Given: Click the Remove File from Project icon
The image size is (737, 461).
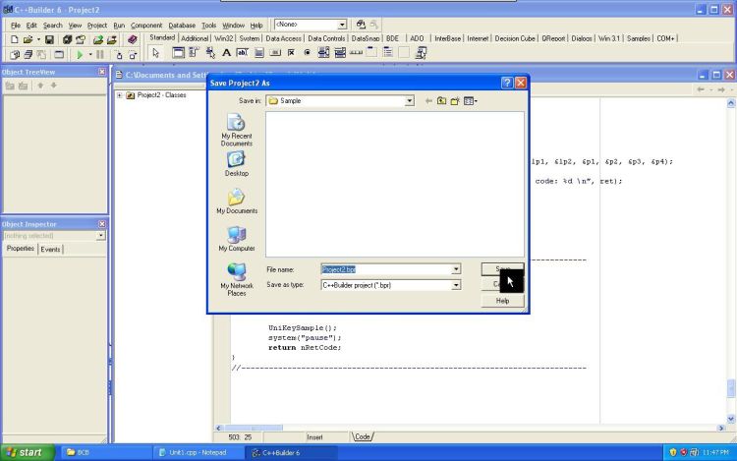Looking at the screenshot, I should 111,40.
